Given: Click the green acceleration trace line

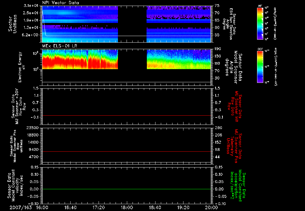Looking at the screenshot, I should (126, 189).
